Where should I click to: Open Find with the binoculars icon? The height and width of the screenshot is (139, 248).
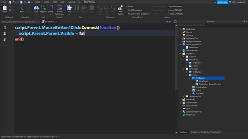click(36, 8)
